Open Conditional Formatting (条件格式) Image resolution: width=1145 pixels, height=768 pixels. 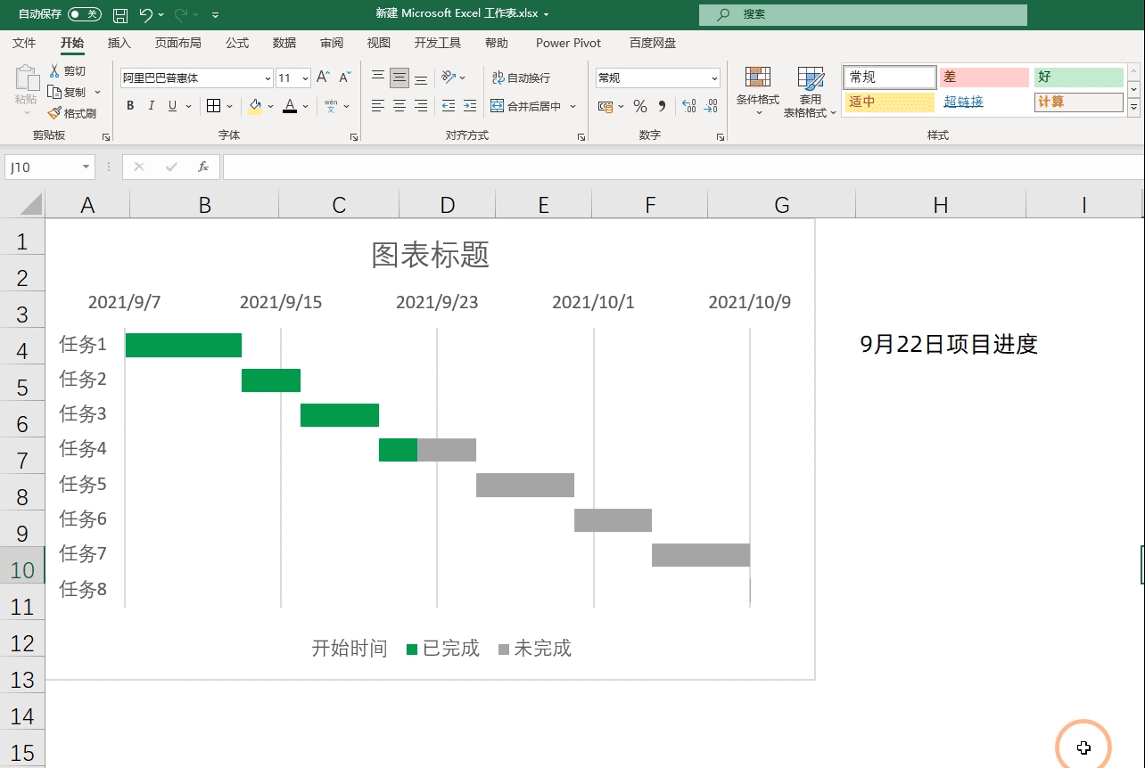coord(758,92)
